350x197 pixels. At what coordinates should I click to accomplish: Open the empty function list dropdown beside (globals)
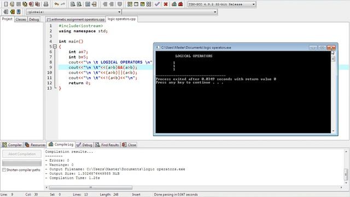[x=215, y=12]
